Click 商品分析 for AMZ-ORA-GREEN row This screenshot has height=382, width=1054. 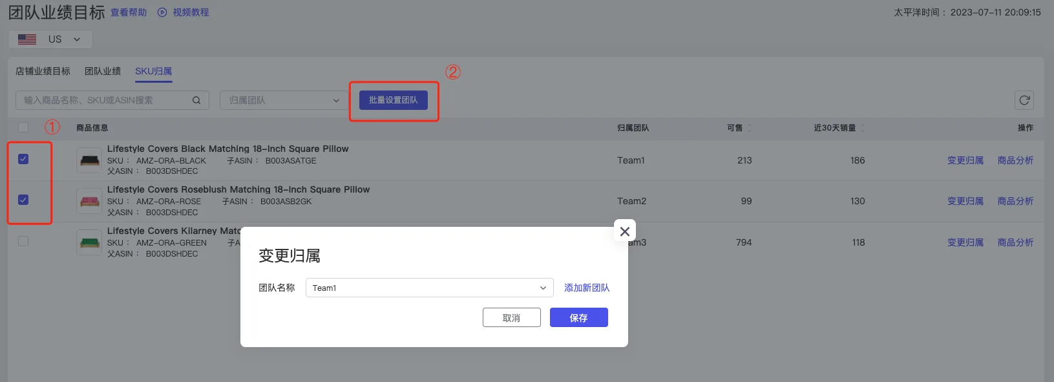(x=1015, y=242)
